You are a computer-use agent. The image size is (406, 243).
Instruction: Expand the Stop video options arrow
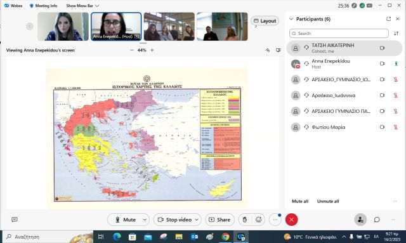pyautogui.click(x=197, y=220)
